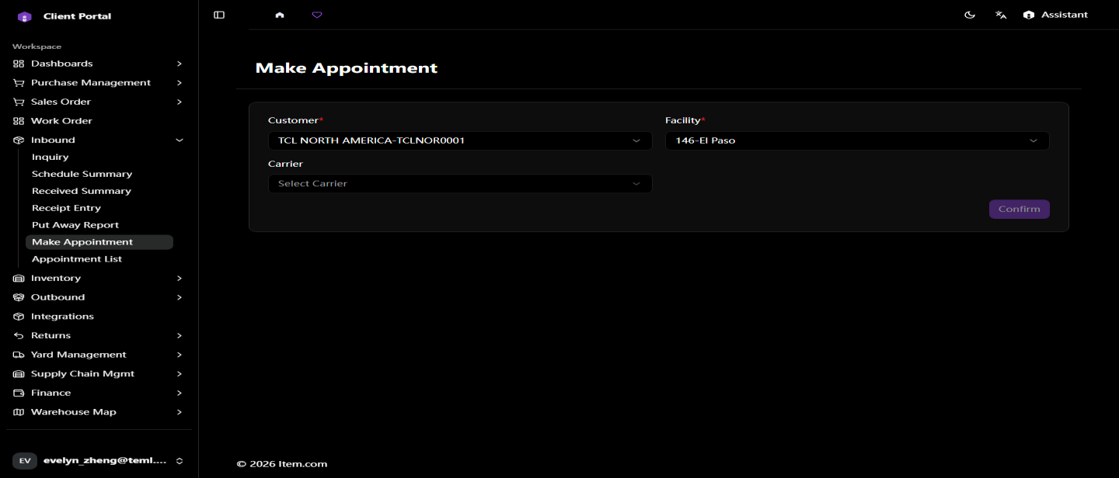Screen dimensions: 1119x478
Task: Open the Facility dropdown 146-El Paso
Action: [x=857, y=140]
